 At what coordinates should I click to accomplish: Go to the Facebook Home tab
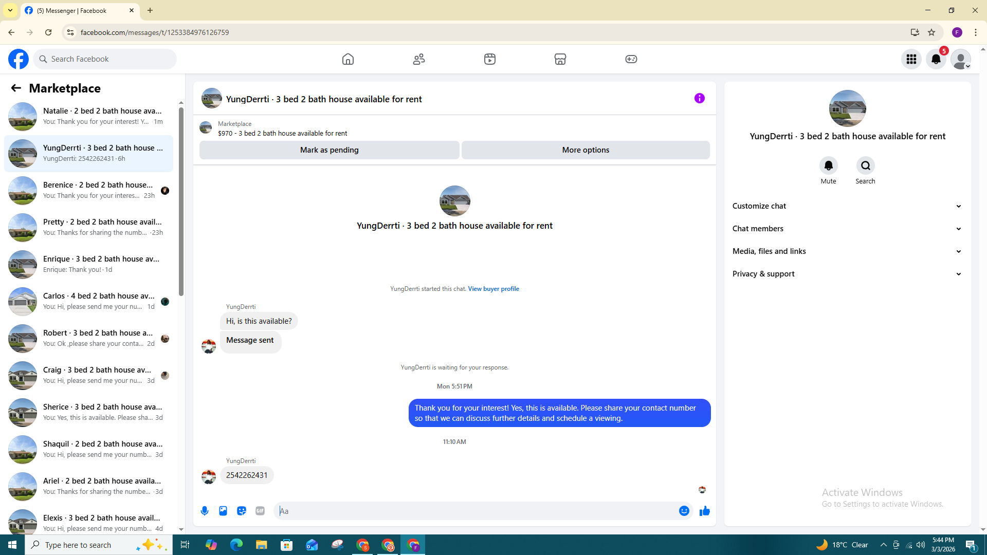tap(348, 59)
